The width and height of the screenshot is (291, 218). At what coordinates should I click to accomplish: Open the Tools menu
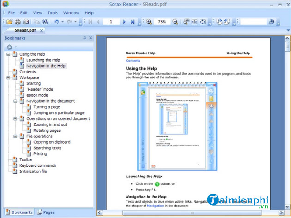pos(53,13)
